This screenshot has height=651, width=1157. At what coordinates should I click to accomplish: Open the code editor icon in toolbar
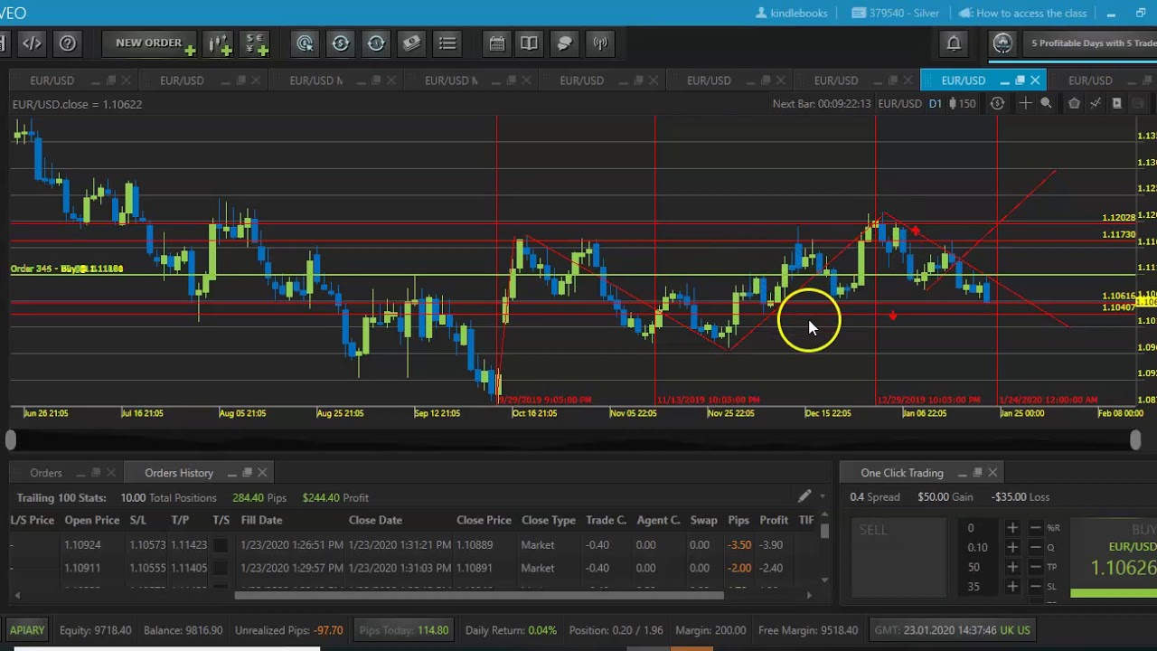pyautogui.click(x=32, y=43)
